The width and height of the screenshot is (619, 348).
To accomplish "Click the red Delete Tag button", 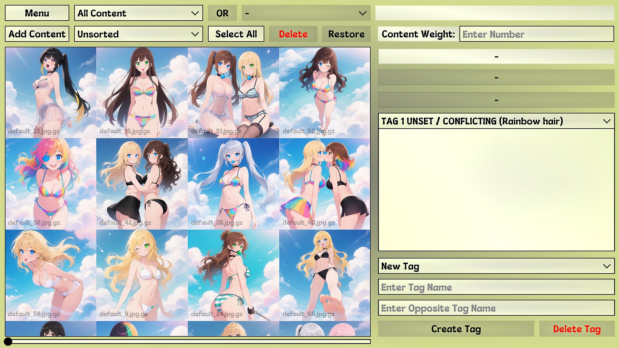I will [x=577, y=329].
